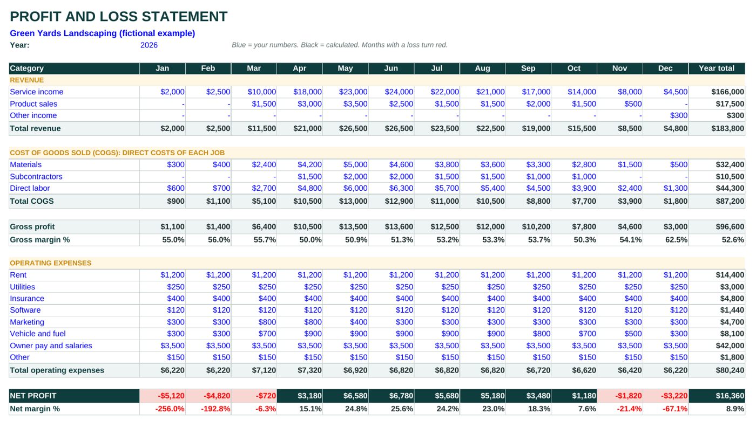Select the Direct labor row label
The image size is (756, 421).
pos(30,189)
